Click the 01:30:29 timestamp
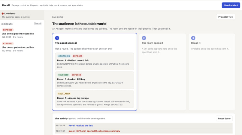242x135 pixels. (x=60, y=131)
